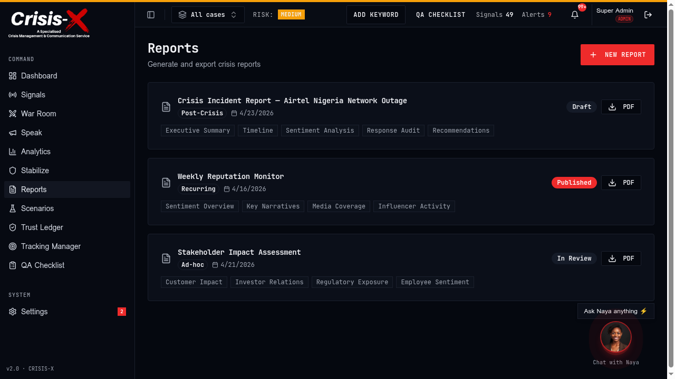This screenshot has height=379, width=675.
Task: View Alerts 9 counter
Action: point(537,15)
